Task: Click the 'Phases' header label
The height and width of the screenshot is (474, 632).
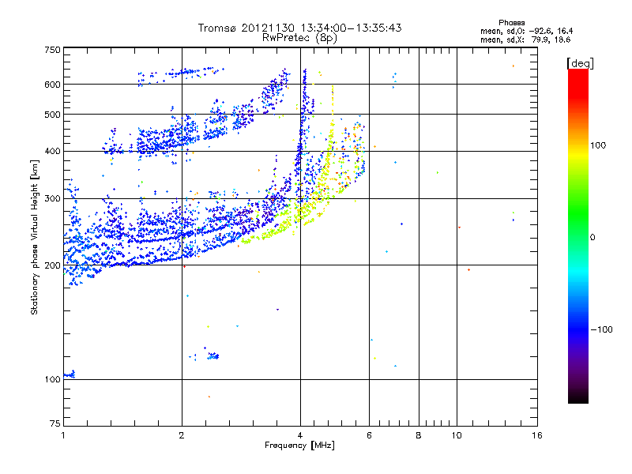Action: click(511, 23)
